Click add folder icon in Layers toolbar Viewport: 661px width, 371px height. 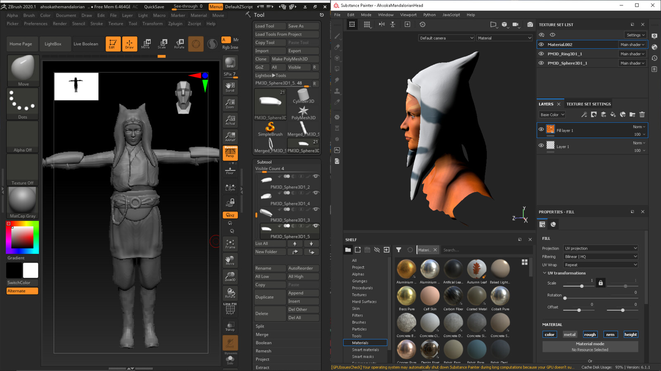pos(632,115)
